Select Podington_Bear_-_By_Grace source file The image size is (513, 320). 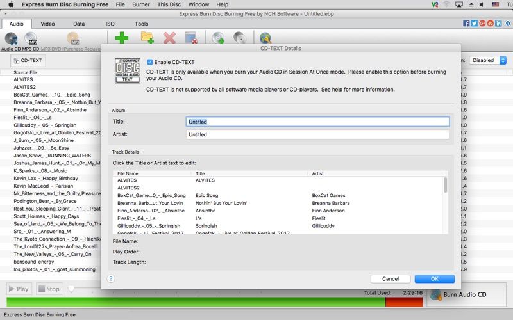[45, 201]
